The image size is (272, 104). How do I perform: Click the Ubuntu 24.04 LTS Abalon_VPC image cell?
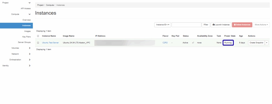coord(76,42)
